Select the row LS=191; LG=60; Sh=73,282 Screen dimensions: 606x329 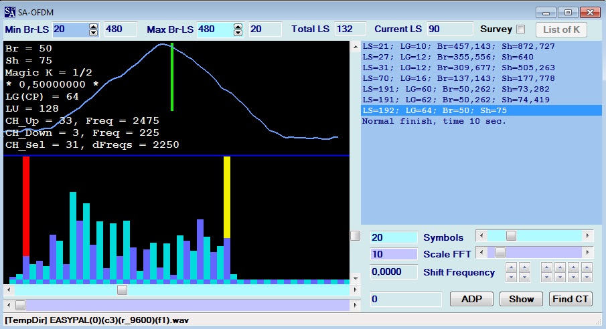(x=481, y=89)
